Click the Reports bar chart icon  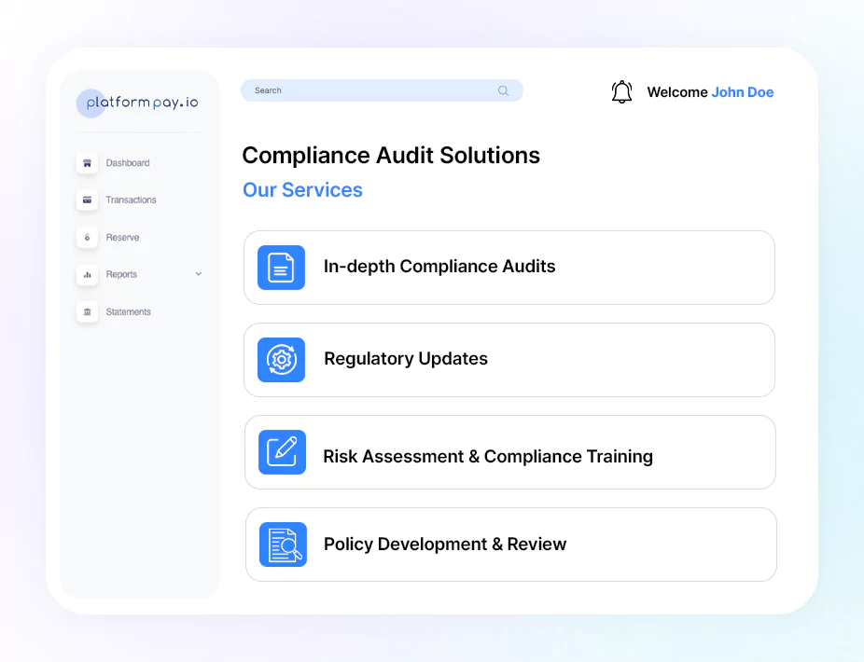(x=87, y=274)
